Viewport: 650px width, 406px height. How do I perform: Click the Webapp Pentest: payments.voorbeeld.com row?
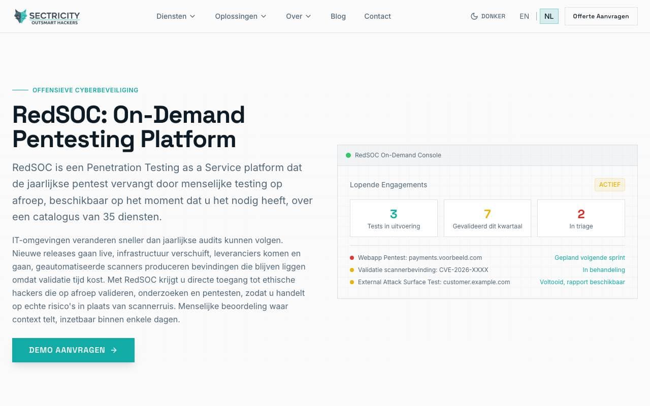(487, 258)
